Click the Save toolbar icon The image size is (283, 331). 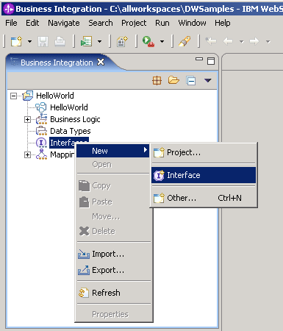coord(43,41)
